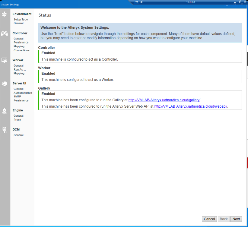
Task: Click the 10.1.1.8 remote session label
Action: (190, 2)
